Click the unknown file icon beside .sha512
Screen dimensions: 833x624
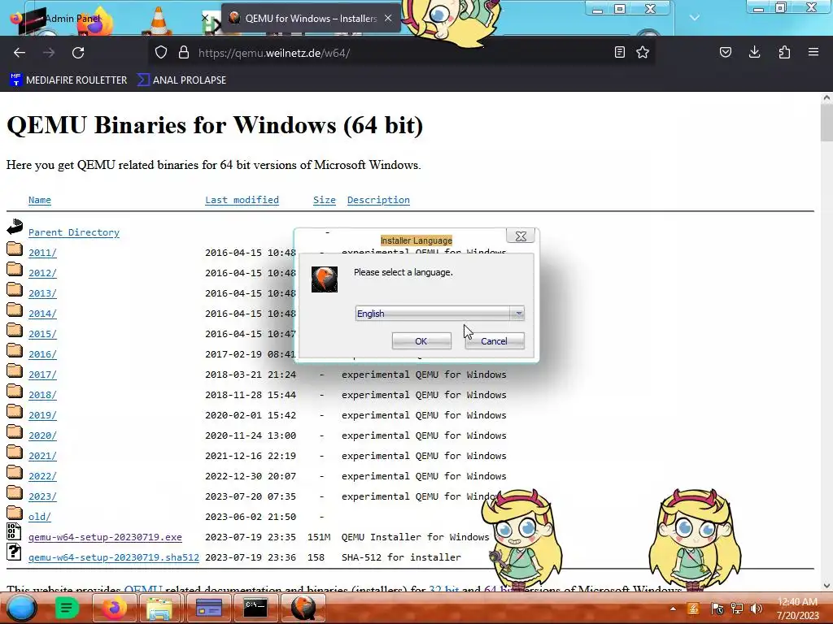15,552
